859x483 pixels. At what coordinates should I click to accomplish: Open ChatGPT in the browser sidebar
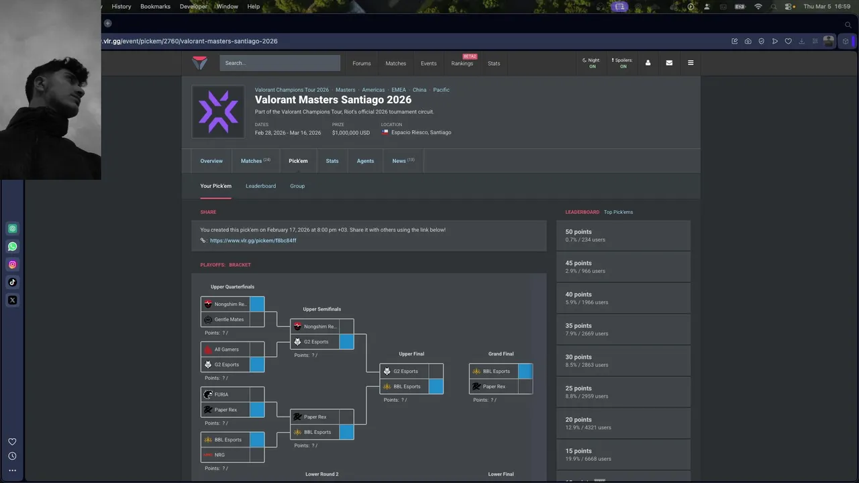(12, 229)
